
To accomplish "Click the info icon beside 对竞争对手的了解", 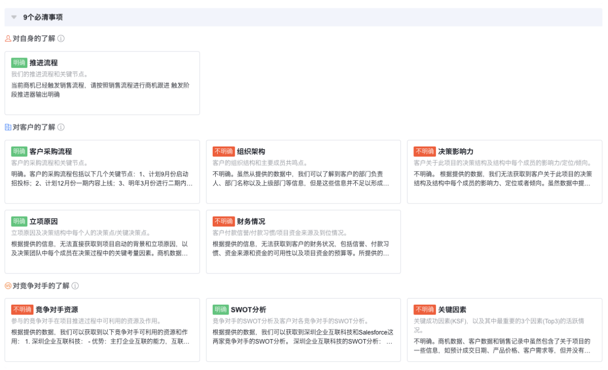I will coord(75,286).
